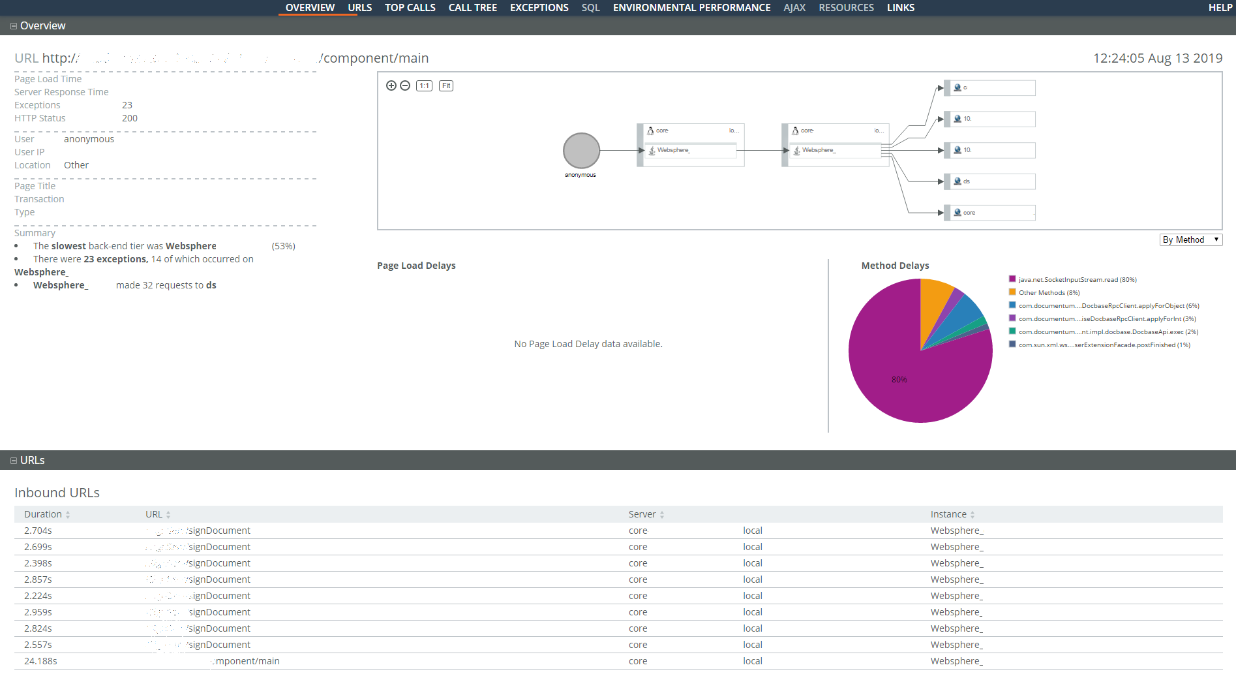The height and width of the screenshot is (678, 1236).
Task: Click the Java icon in second Websphere_ node
Action: (x=796, y=151)
